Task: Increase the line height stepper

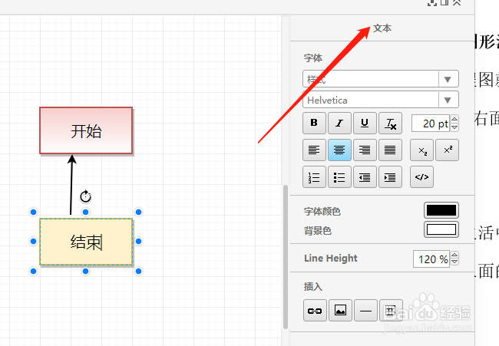Action: [x=454, y=255]
